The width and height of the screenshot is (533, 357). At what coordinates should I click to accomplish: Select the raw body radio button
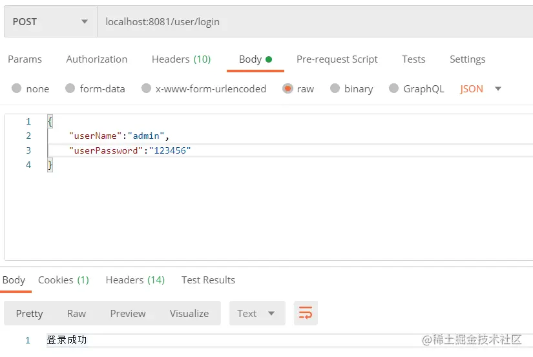pyautogui.click(x=287, y=89)
